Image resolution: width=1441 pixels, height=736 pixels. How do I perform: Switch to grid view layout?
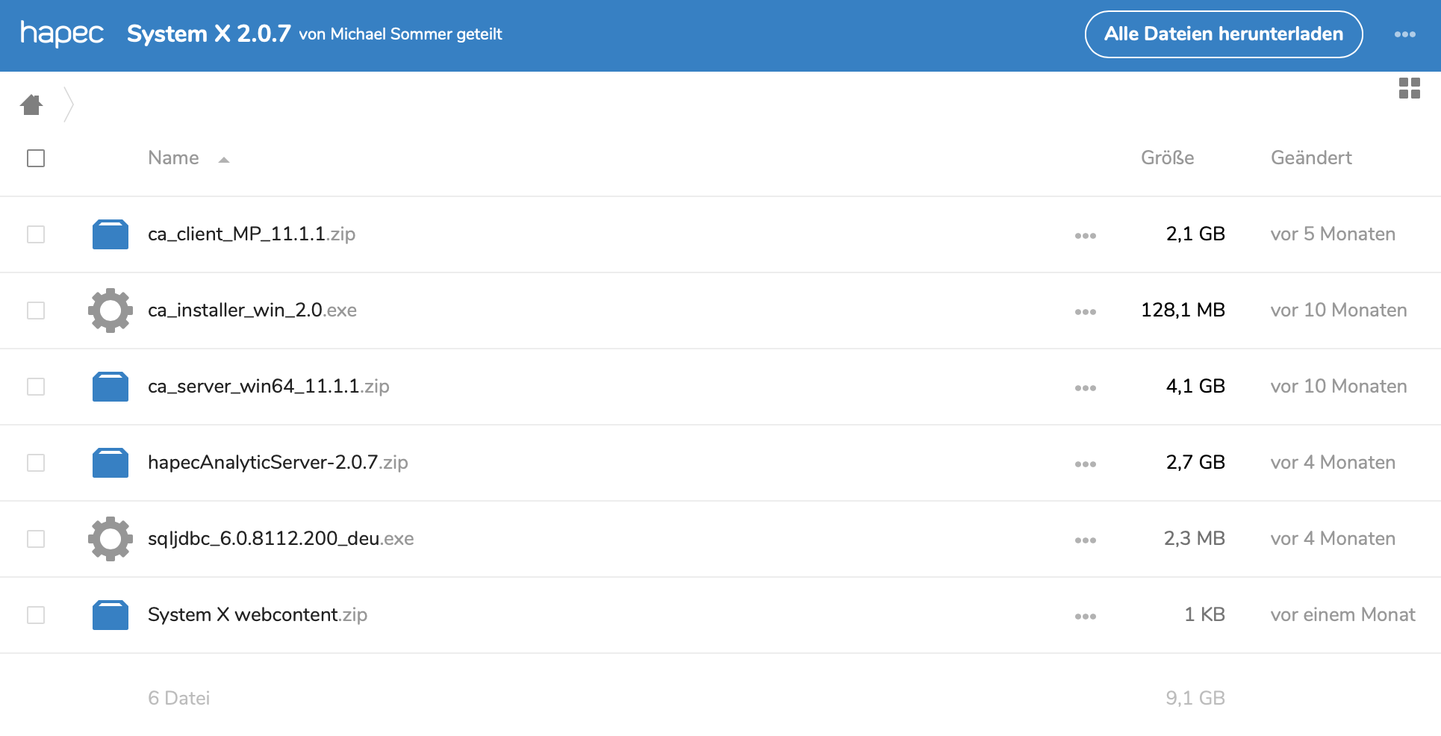point(1409,88)
